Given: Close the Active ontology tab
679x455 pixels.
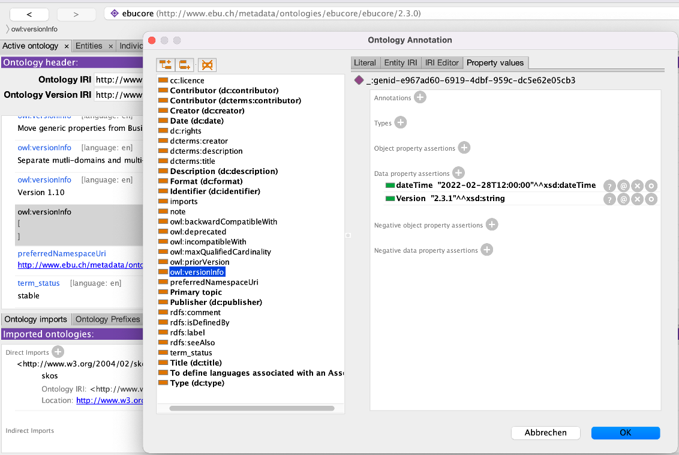Looking at the screenshot, I should 66,46.
